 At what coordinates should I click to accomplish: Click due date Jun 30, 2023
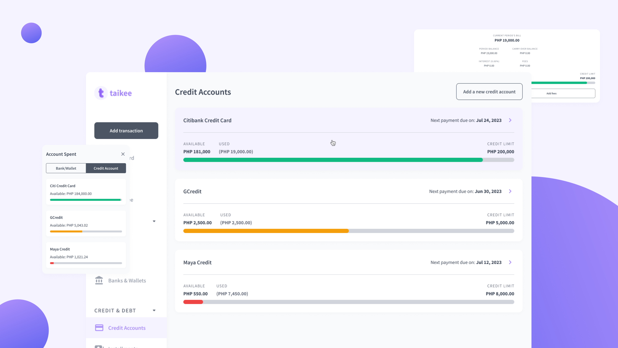point(488,191)
